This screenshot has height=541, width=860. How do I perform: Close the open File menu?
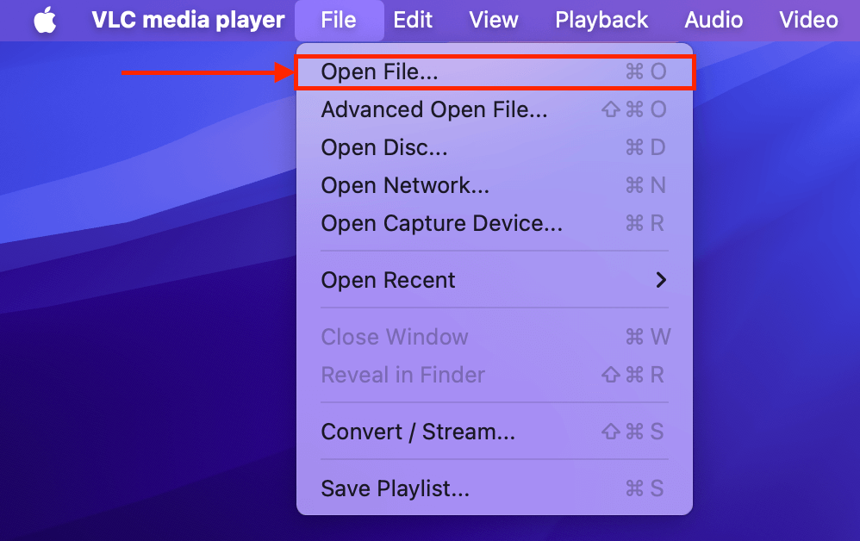[x=339, y=21]
